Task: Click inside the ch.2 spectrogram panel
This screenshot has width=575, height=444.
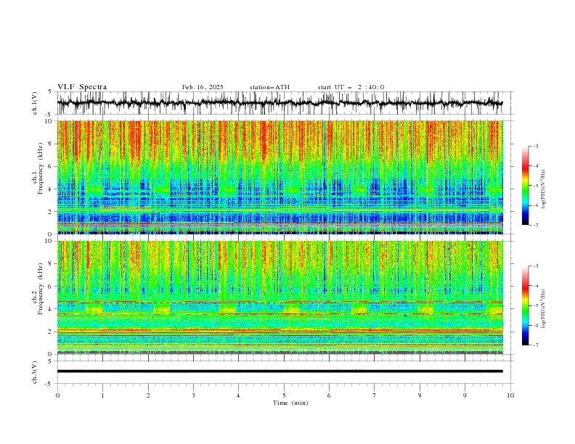Action: click(x=280, y=297)
